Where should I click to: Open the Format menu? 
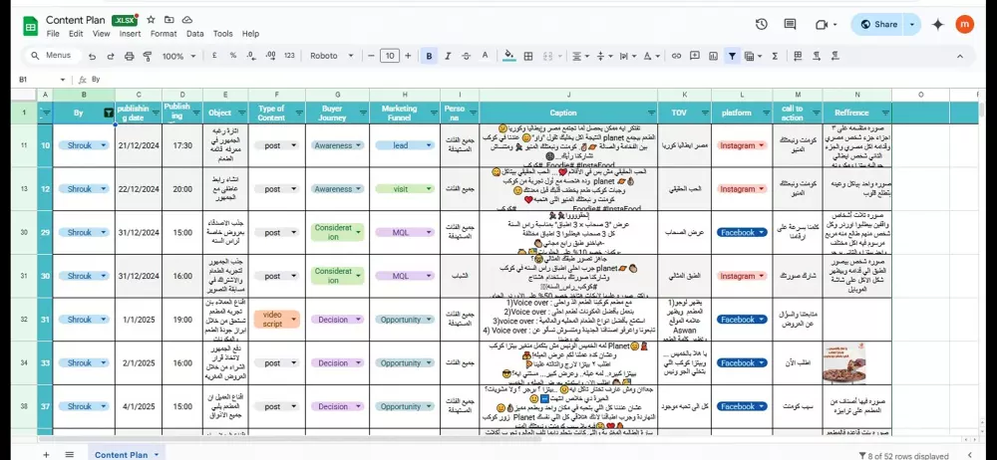[164, 34]
